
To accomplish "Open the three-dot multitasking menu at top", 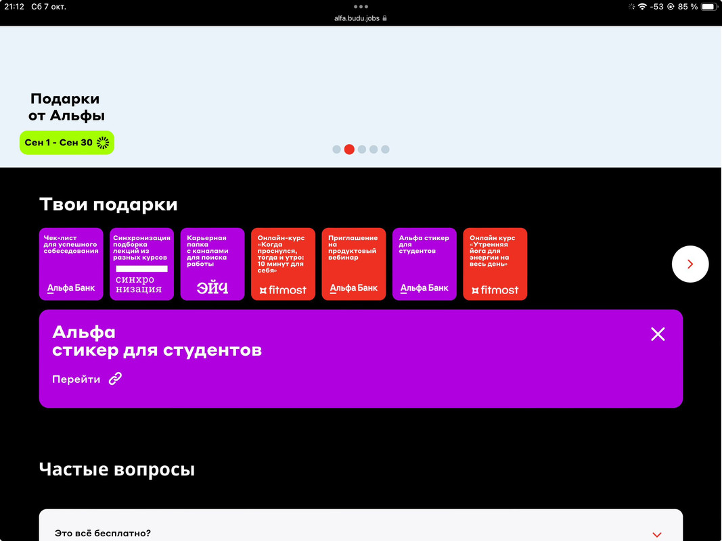I will pos(361,7).
